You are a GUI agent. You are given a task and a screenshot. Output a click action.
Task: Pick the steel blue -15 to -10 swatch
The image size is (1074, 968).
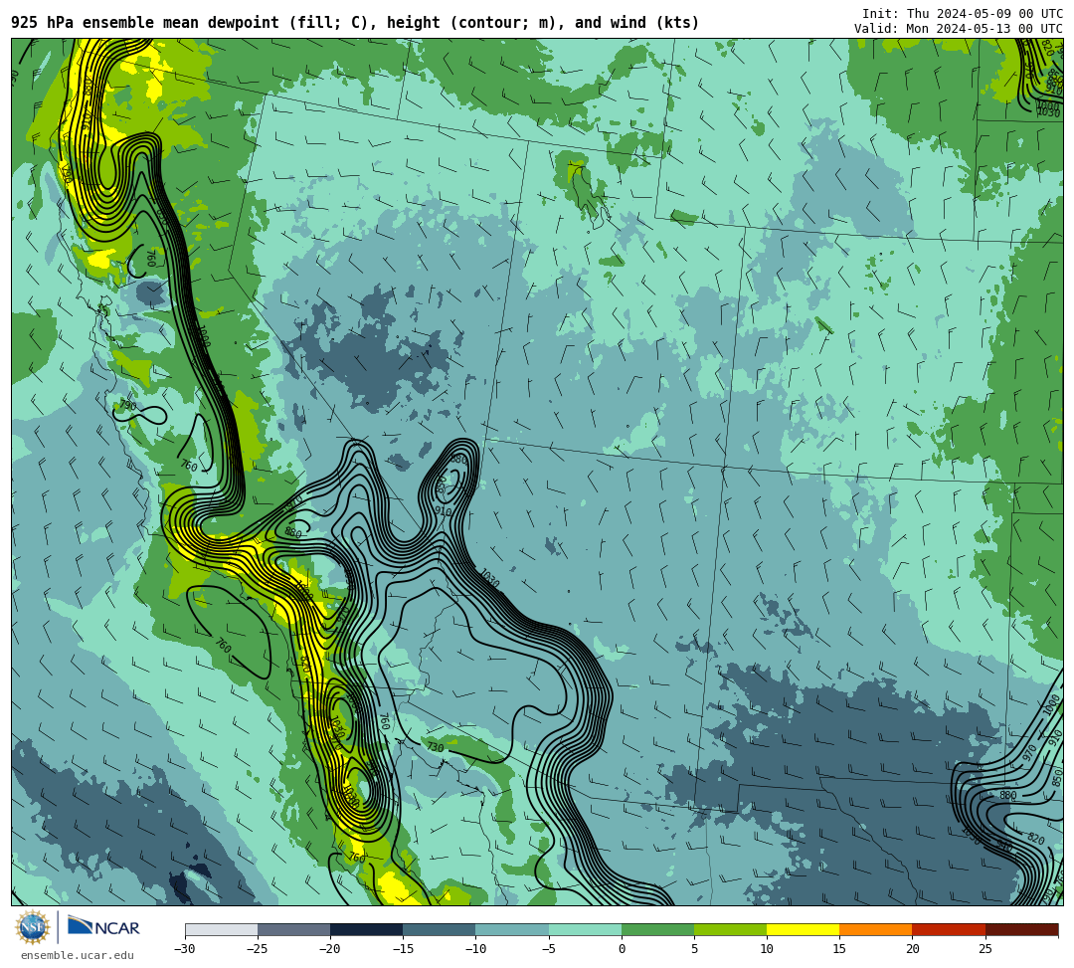[x=440, y=929]
